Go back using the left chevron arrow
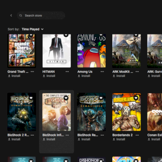Image resolution: width=162 pixels, height=162 pixels. (11, 15)
